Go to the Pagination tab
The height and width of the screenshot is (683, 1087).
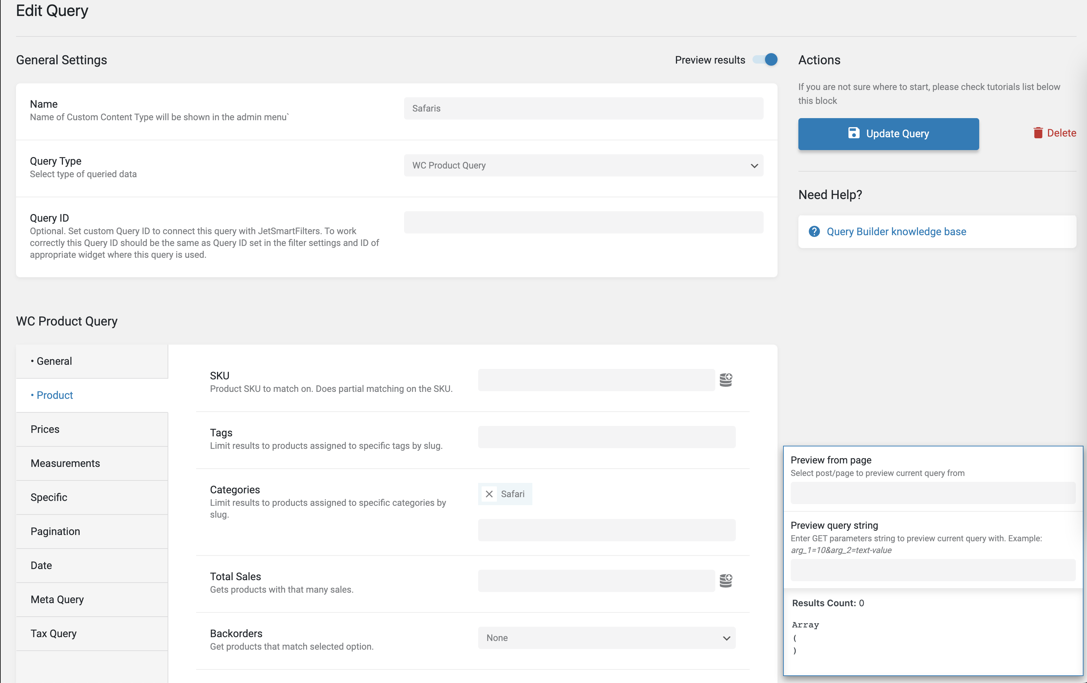56,532
